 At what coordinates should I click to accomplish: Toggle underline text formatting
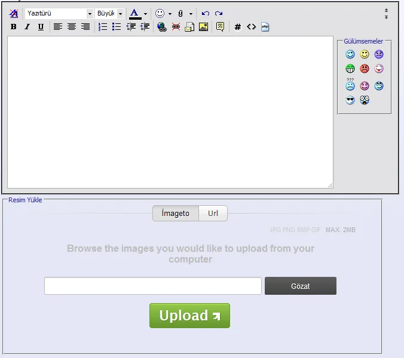(41, 27)
